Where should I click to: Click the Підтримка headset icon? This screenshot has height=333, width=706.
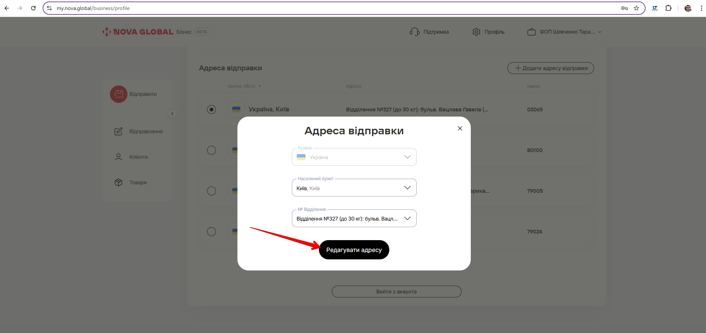(414, 32)
